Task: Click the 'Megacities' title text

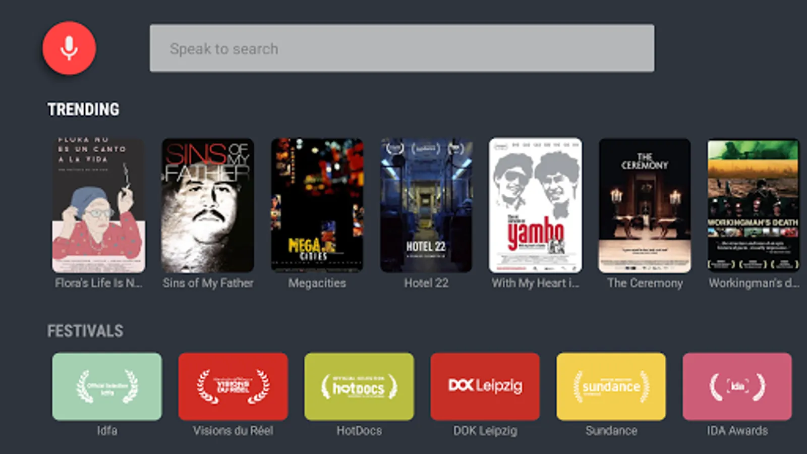Action: click(x=317, y=283)
